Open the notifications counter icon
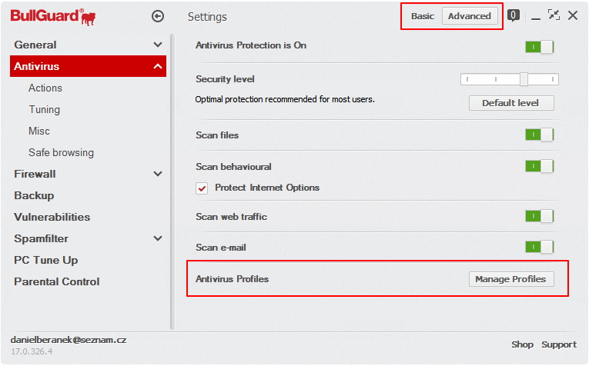 point(514,15)
